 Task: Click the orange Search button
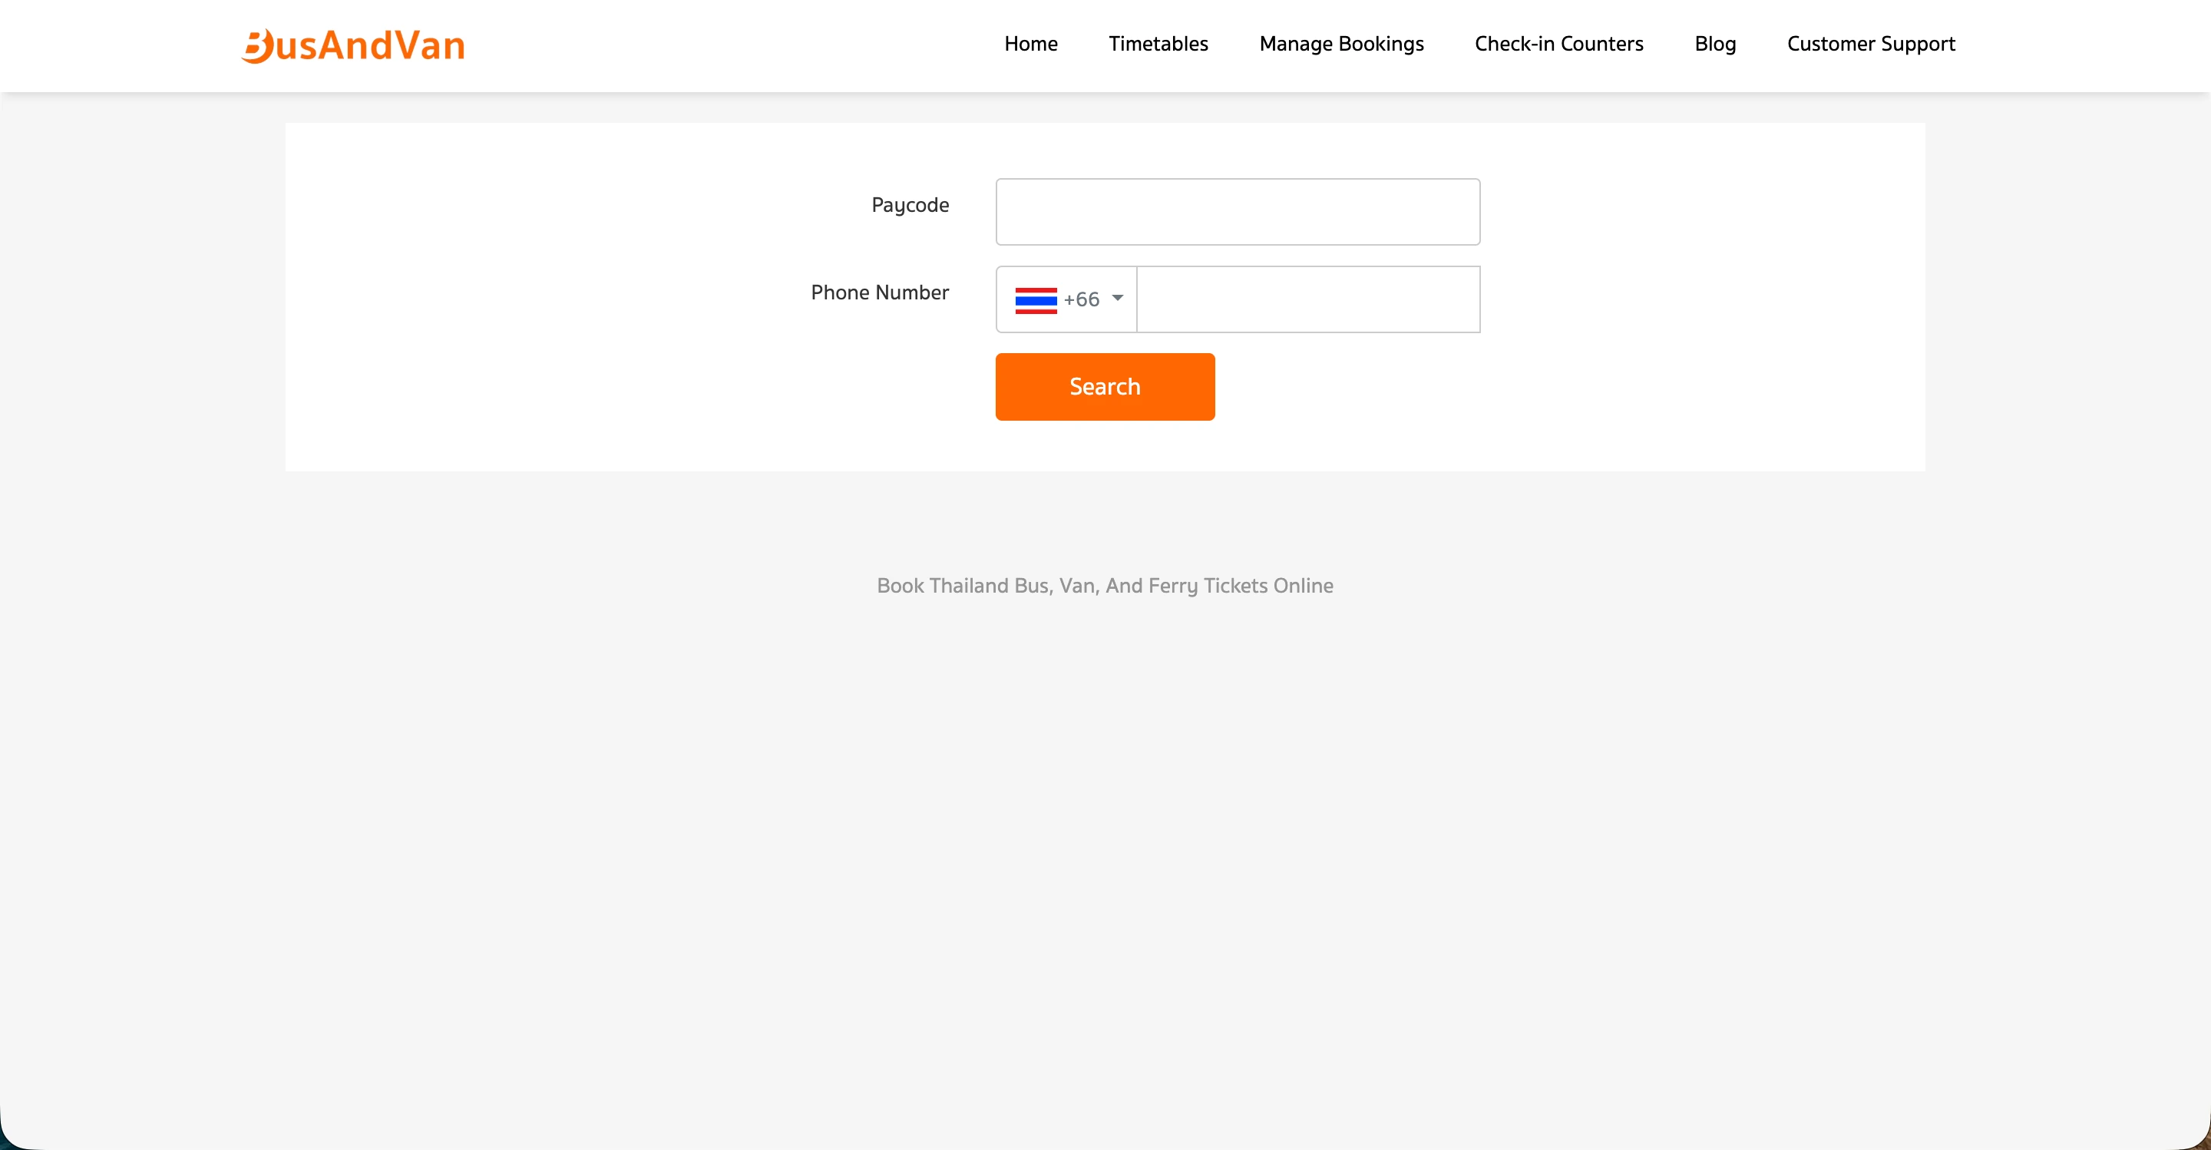click(1105, 387)
